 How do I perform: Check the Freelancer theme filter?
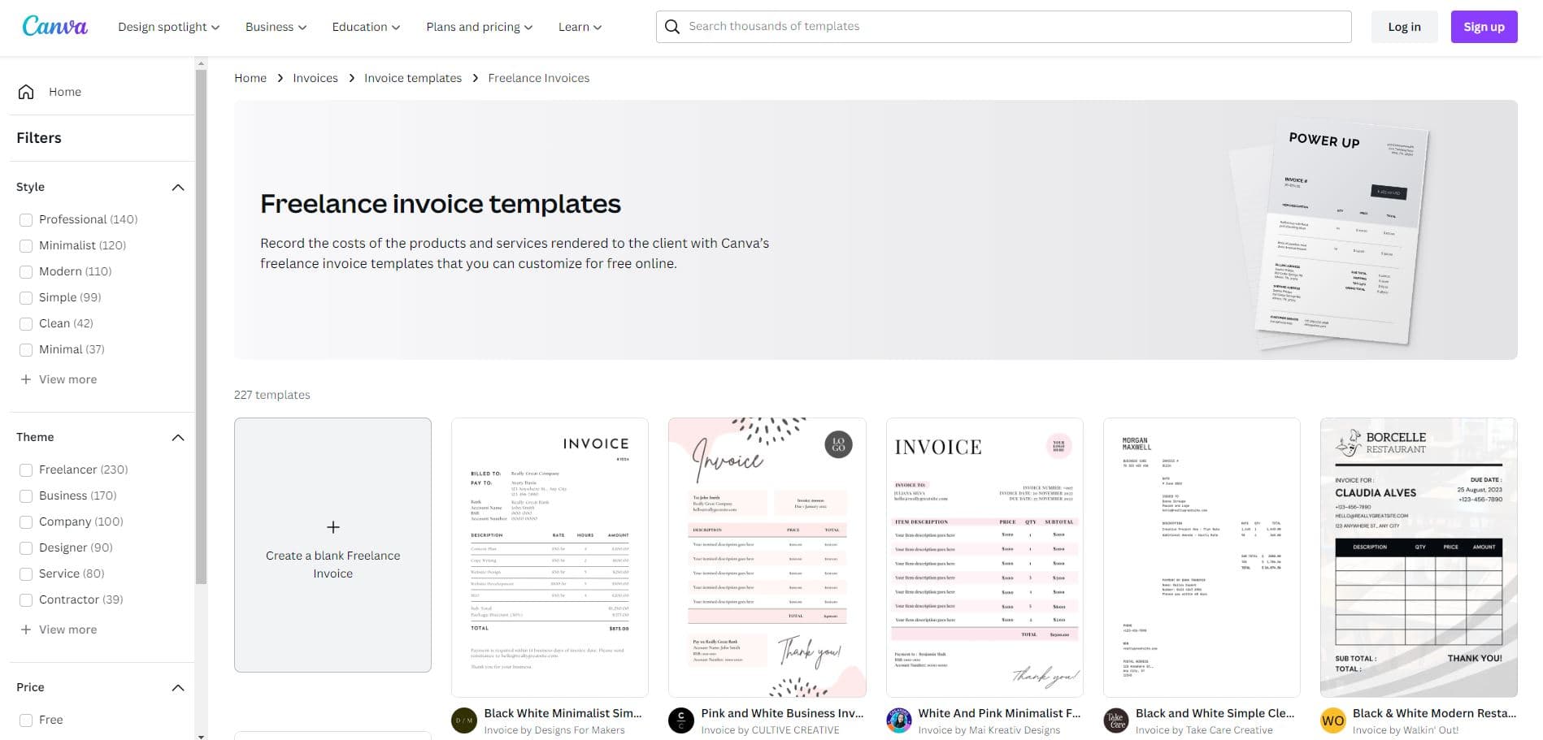26,470
